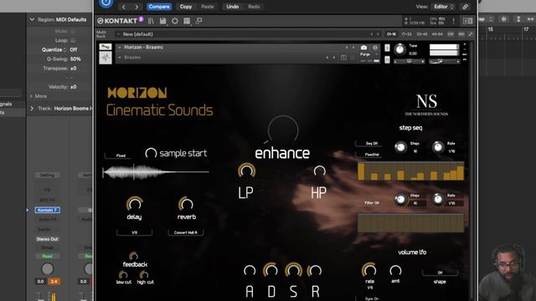Click the instrument wrench edit icon
This screenshot has height=301, width=536.
pos(106,47)
